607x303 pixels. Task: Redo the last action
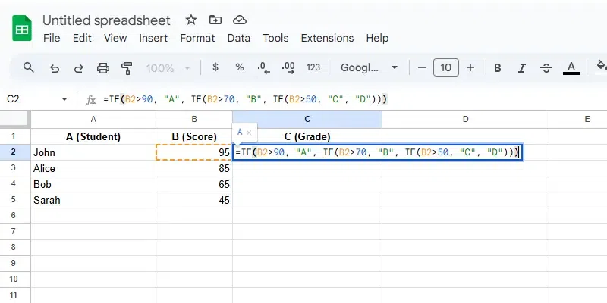click(79, 68)
